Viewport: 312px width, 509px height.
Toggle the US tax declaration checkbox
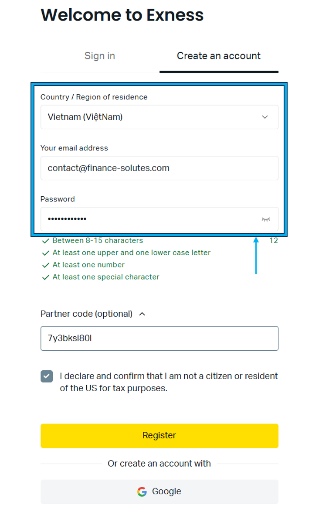click(47, 376)
